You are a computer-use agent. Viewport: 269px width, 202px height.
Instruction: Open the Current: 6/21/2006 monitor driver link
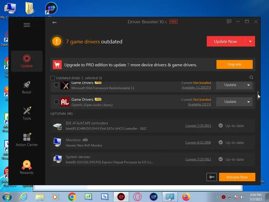coord(198,143)
